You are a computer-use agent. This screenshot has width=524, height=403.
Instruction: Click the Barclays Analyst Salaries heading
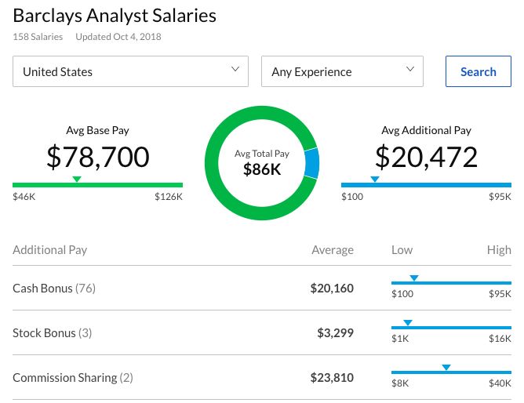(115, 16)
